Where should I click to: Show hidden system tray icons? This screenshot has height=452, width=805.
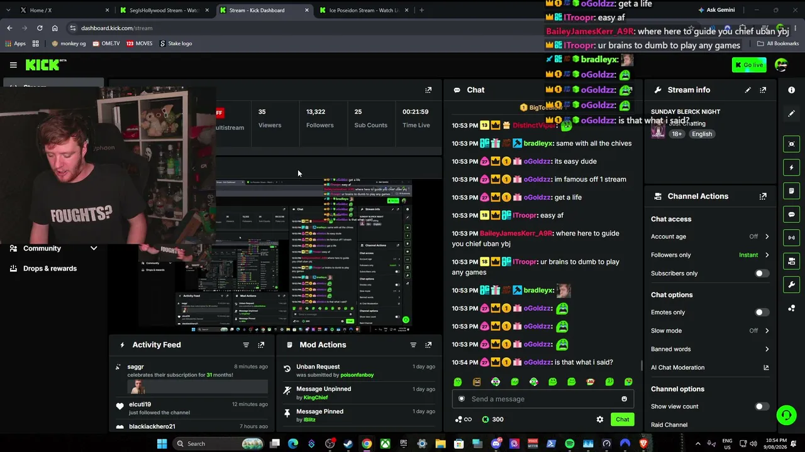click(697, 444)
